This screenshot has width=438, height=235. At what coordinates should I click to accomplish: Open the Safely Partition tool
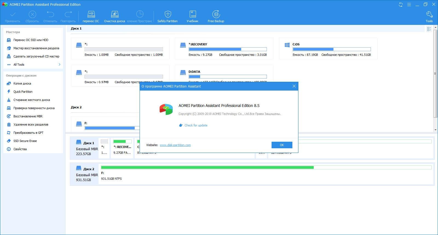click(x=168, y=17)
